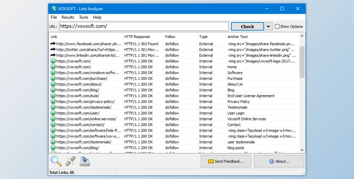Open the Tools menu
Screen dimensions: 354x179
point(83,17)
